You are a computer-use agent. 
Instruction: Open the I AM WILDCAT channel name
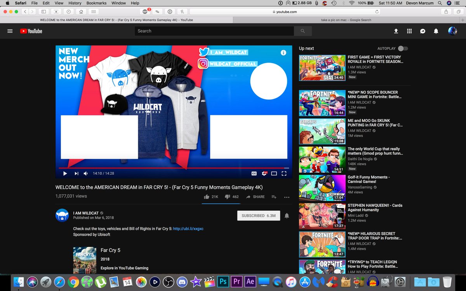click(86, 213)
